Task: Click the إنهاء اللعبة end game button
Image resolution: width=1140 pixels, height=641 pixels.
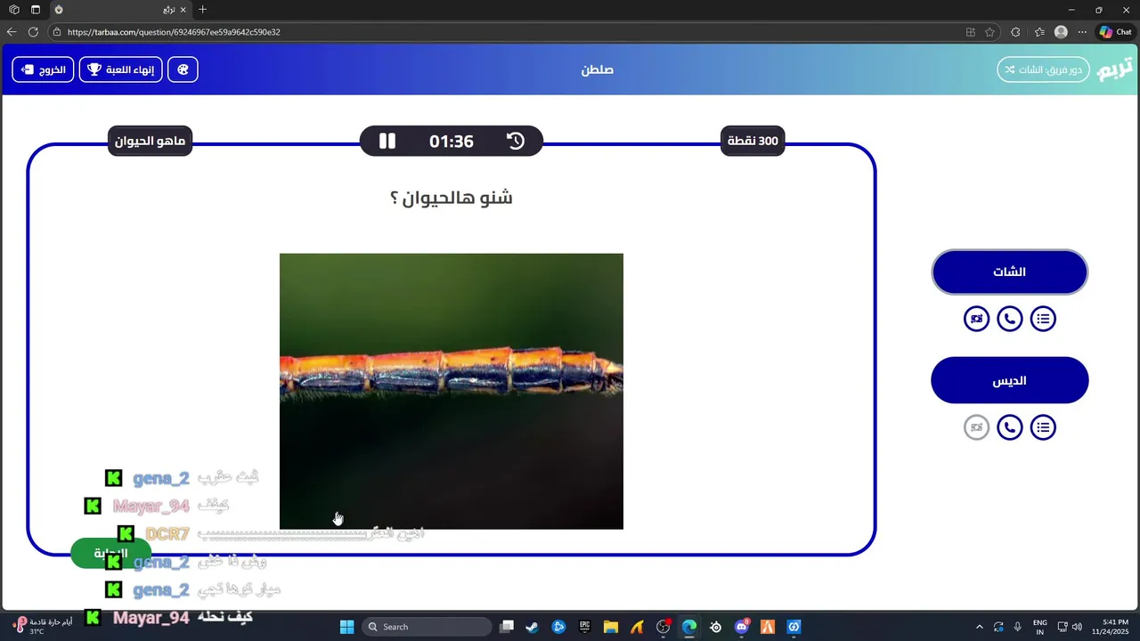Action: [121, 69]
